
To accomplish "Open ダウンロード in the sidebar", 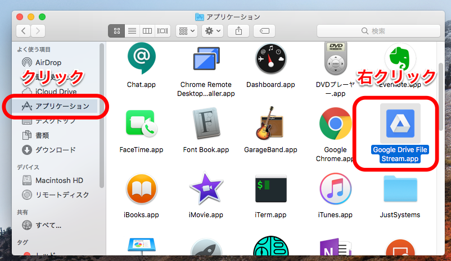I will click(55, 150).
